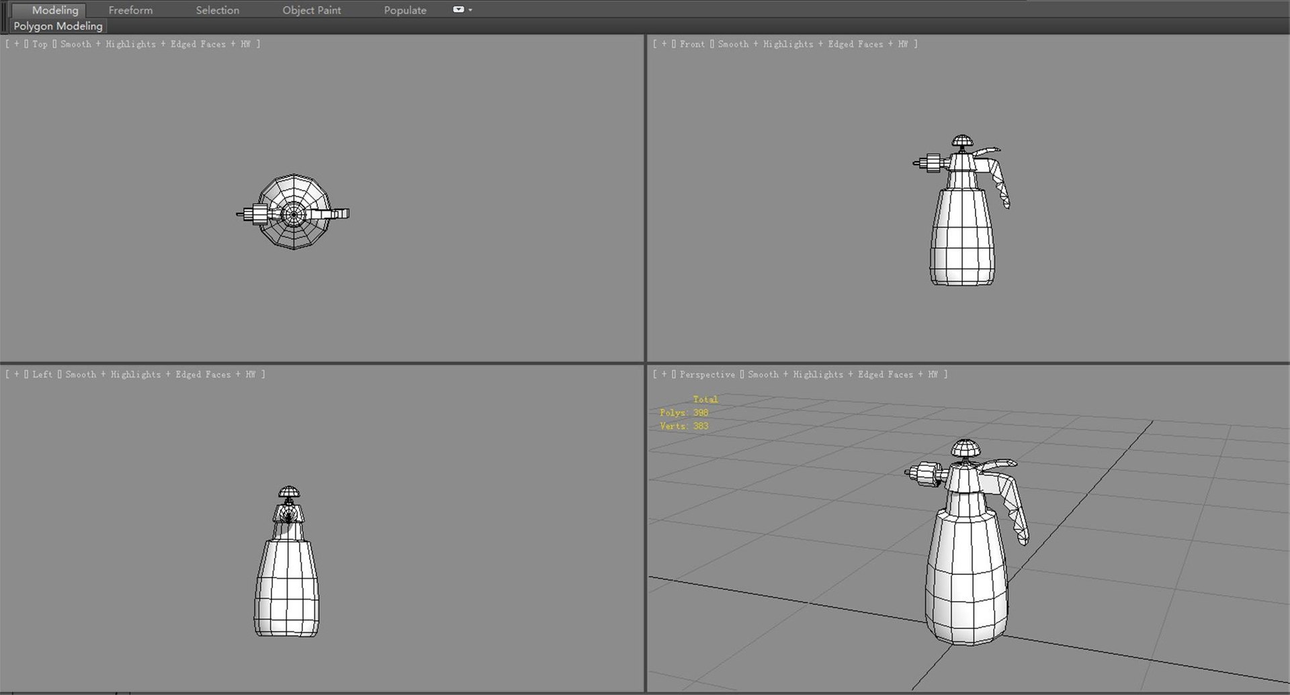Open ribbon display options dropdown arrow

[x=470, y=10]
